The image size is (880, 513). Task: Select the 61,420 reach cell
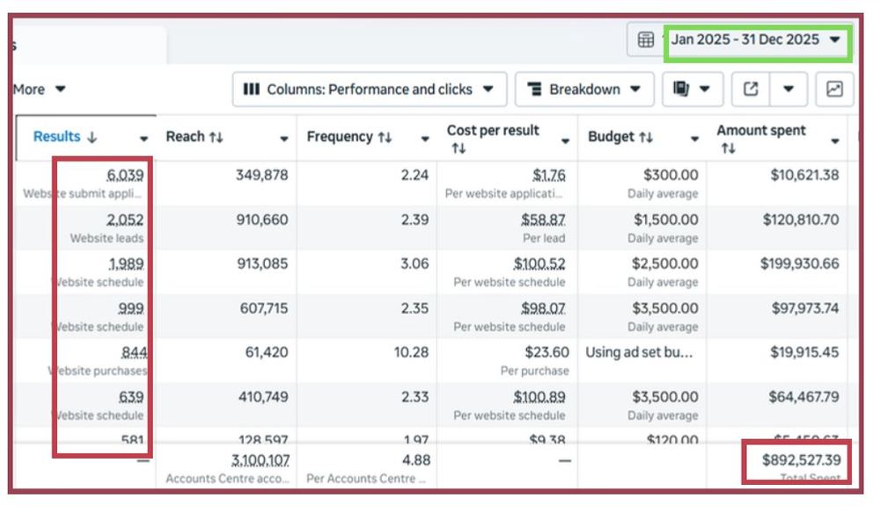click(267, 352)
